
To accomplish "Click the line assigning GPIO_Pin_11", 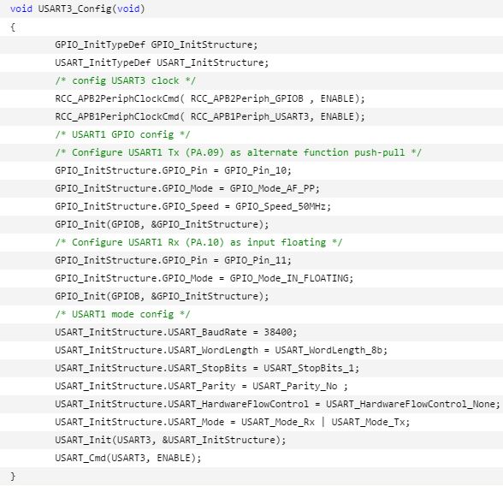I will pyautogui.click(x=173, y=260).
